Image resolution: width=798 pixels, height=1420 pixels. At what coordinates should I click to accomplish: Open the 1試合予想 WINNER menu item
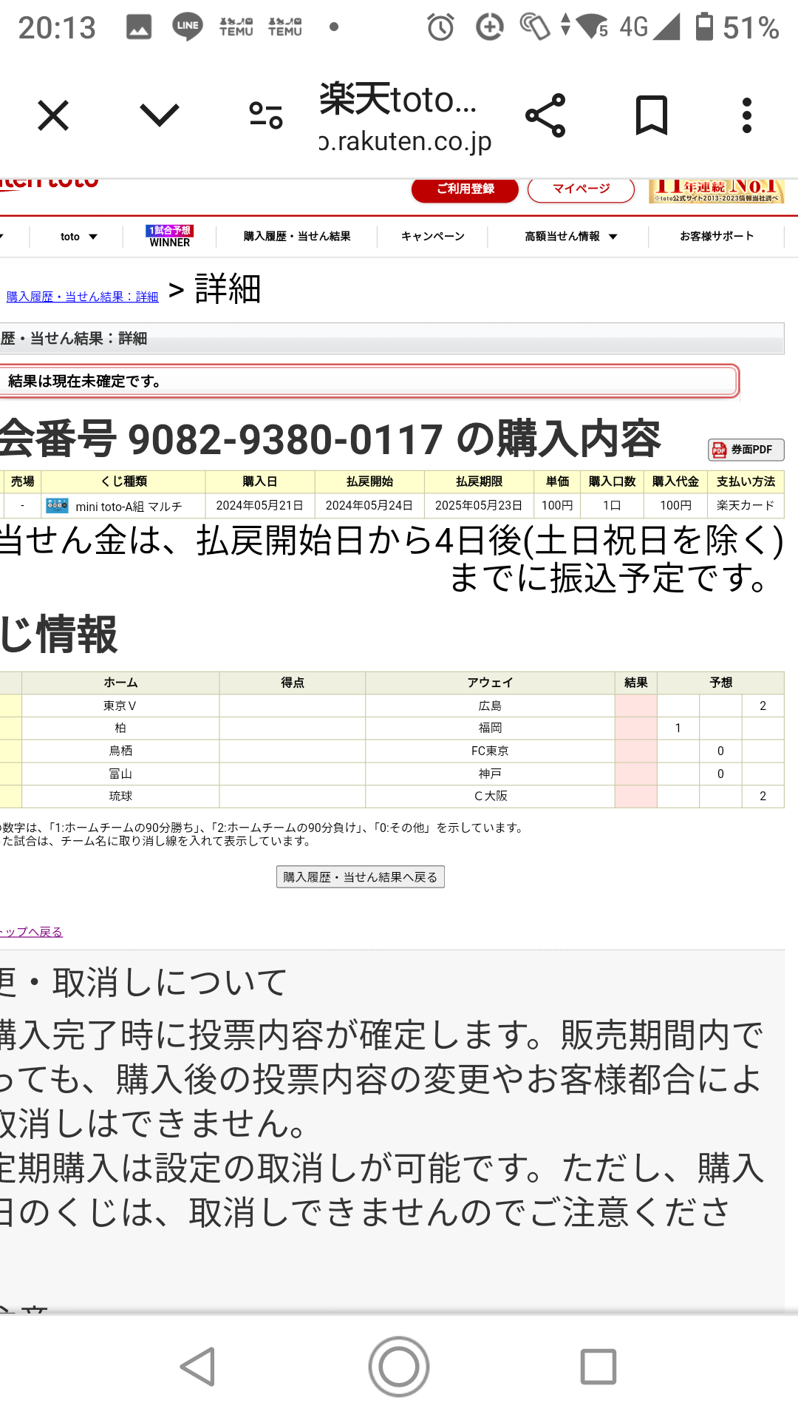(170, 237)
